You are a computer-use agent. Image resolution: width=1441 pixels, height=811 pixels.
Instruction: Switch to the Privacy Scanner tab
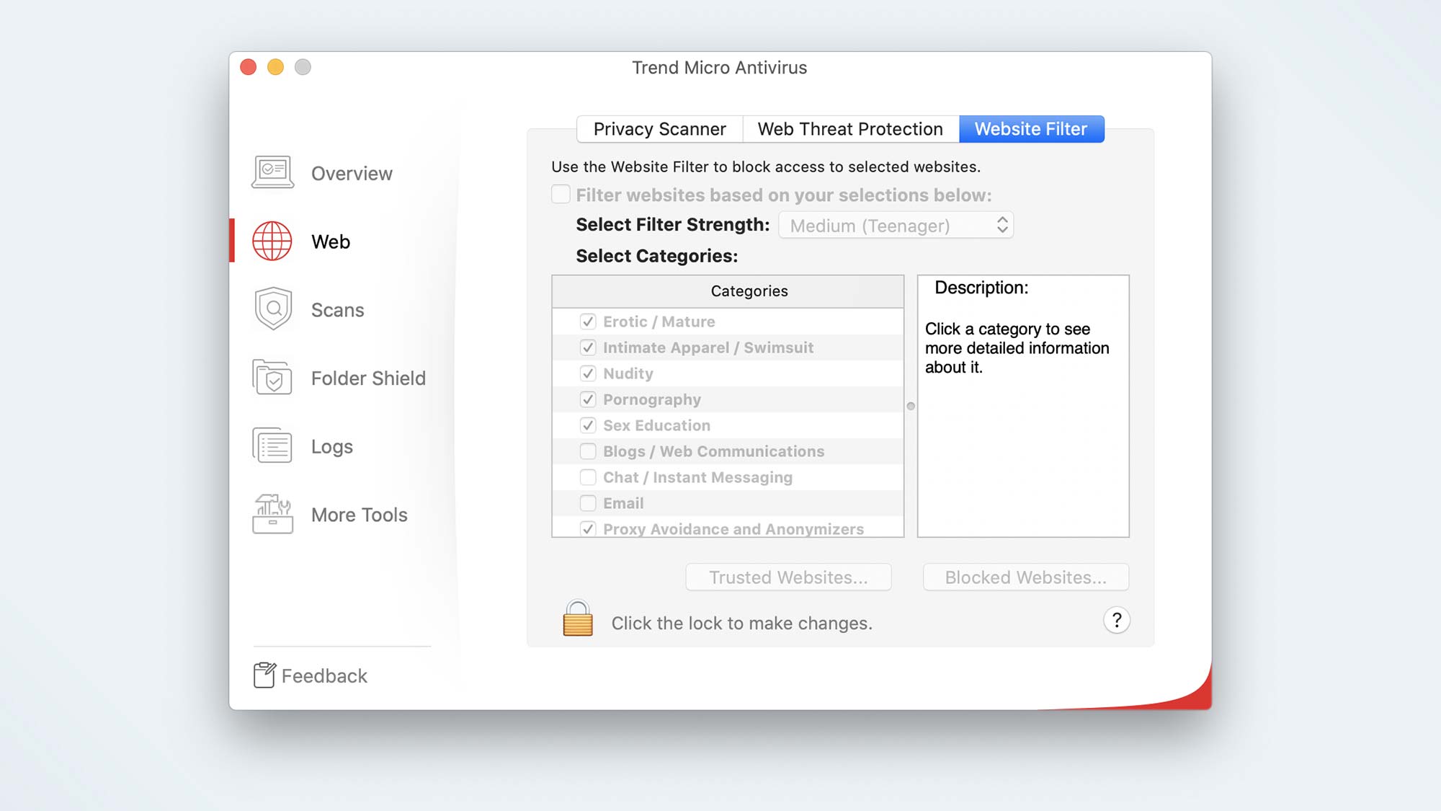pyautogui.click(x=659, y=128)
